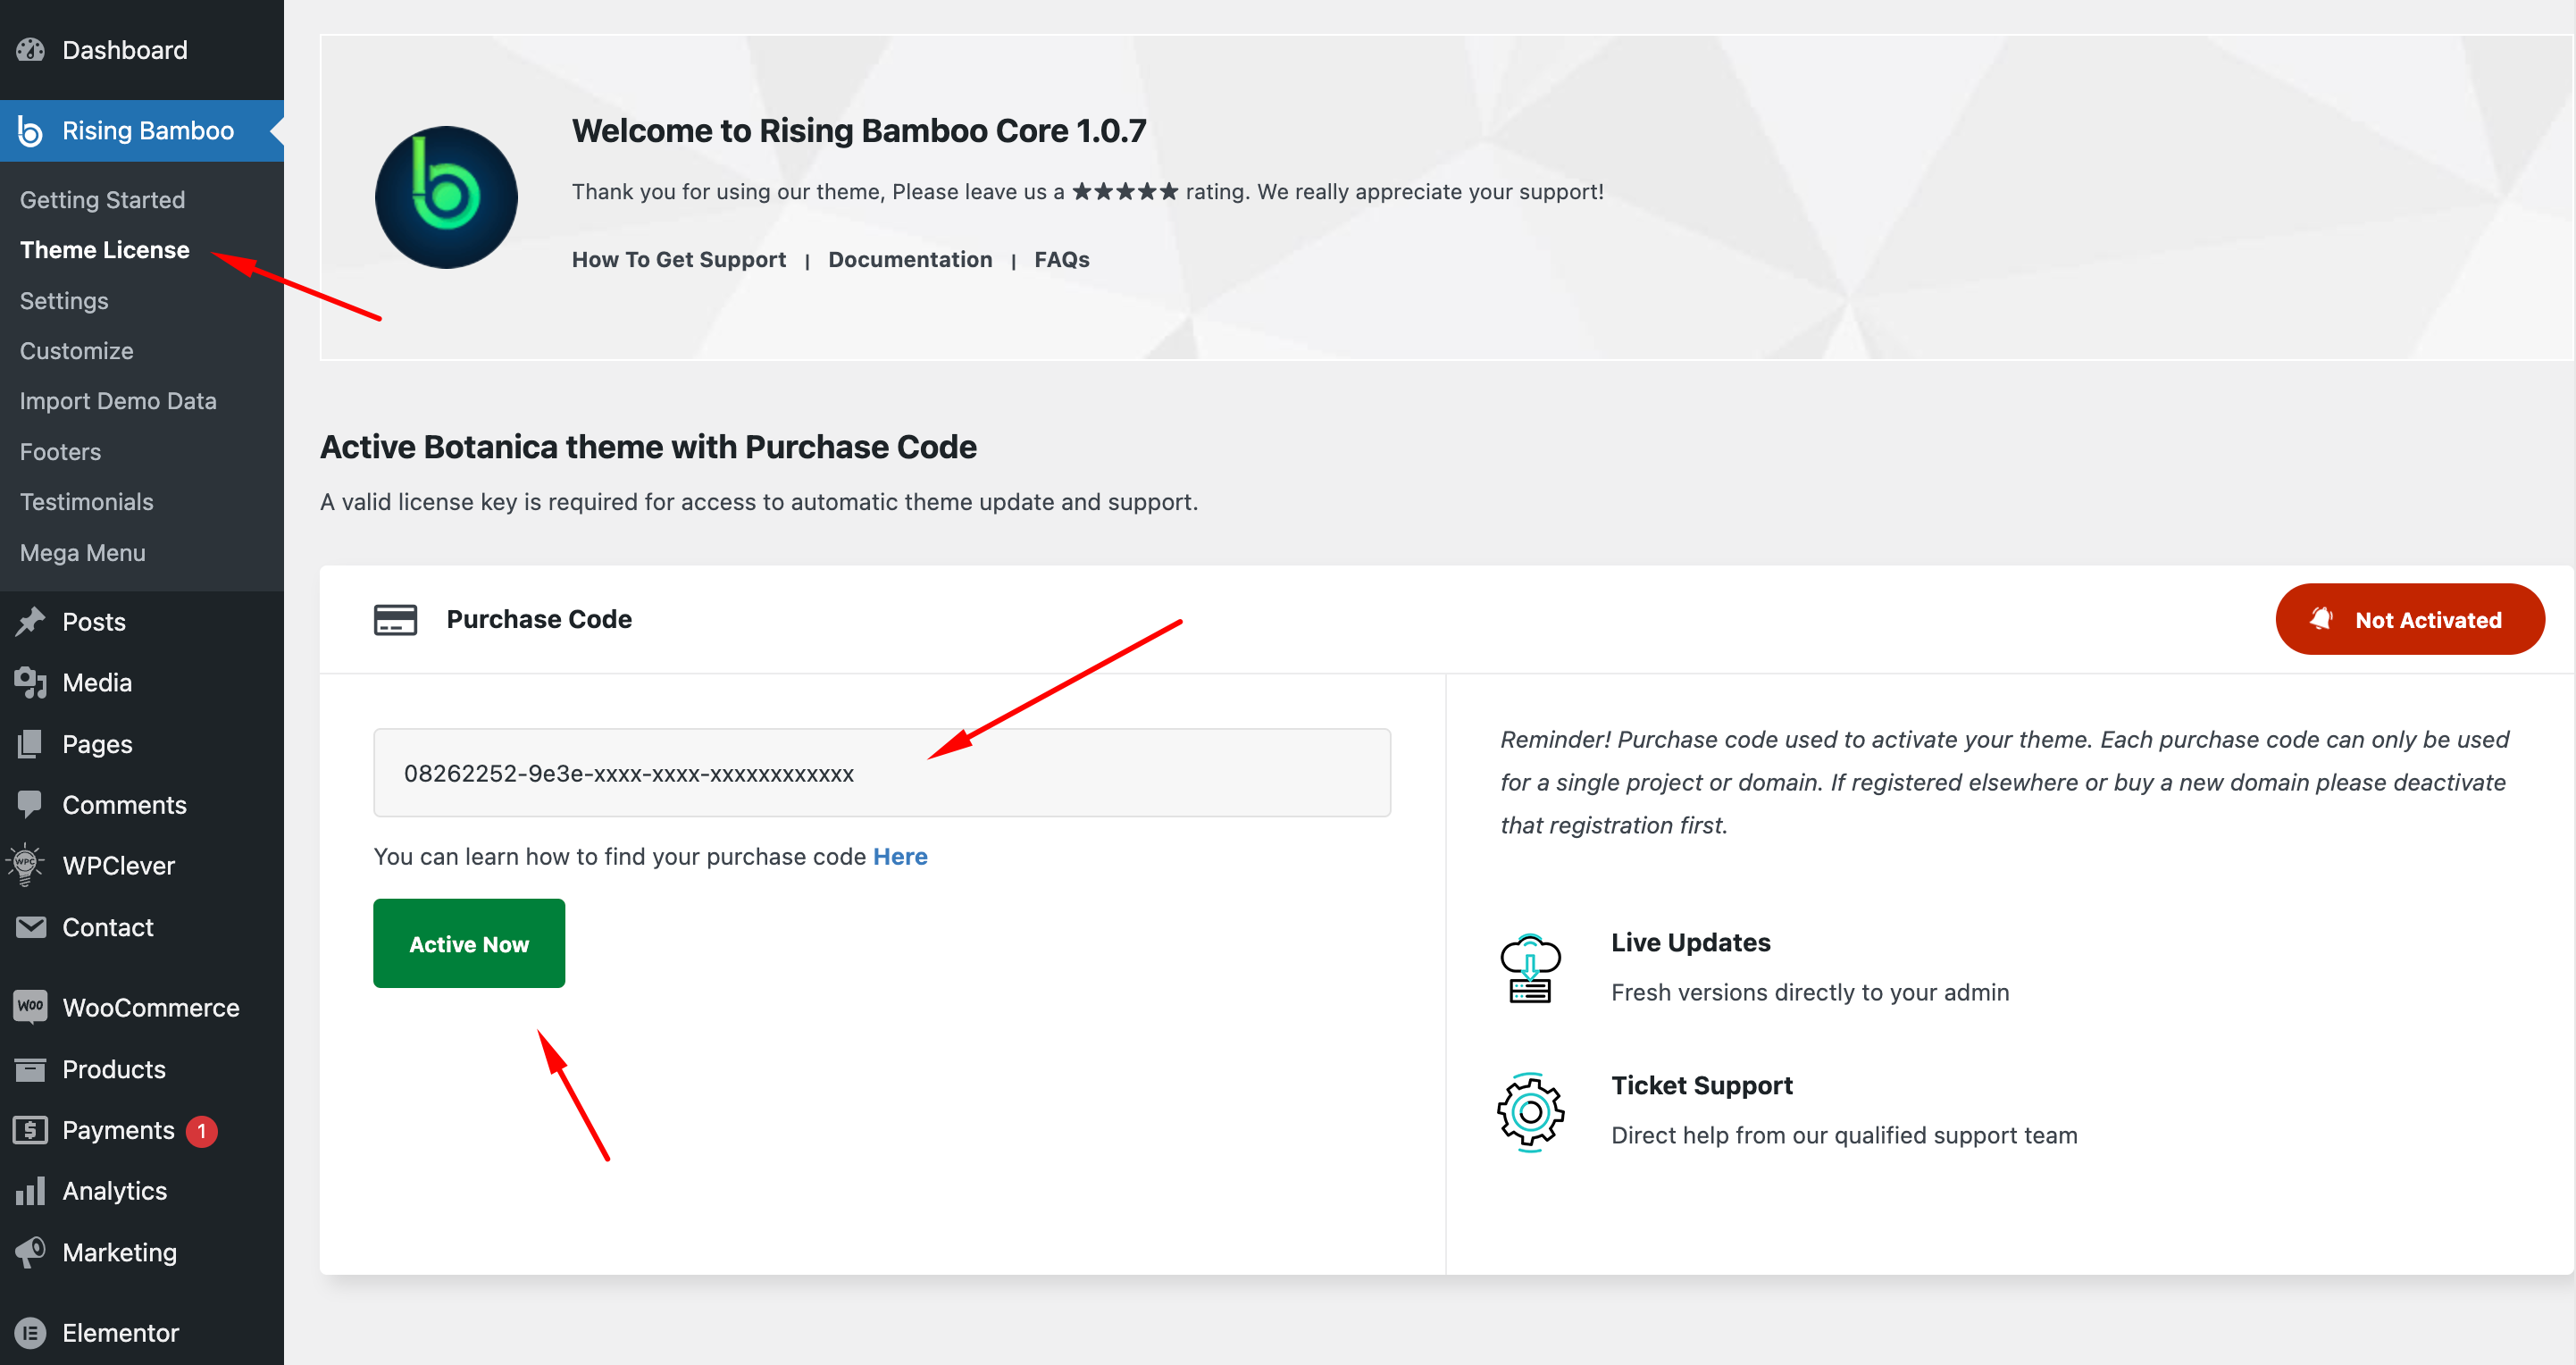Viewport: 2576px width, 1365px height.
Task: Click the Dashboard gauge icon
Action: 30,50
